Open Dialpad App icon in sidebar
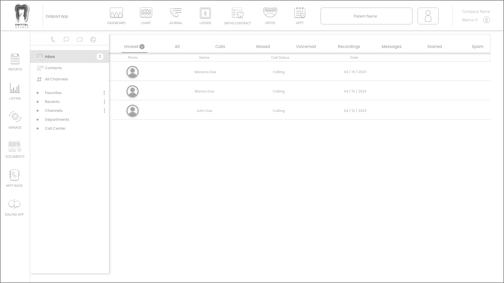 pos(14,204)
